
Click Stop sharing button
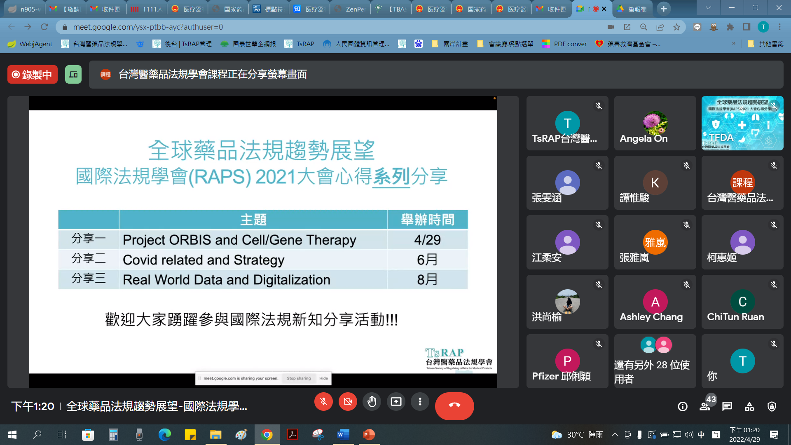pos(299,378)
